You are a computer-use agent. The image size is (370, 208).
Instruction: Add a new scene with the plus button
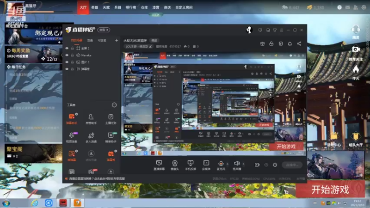(117, 41)
